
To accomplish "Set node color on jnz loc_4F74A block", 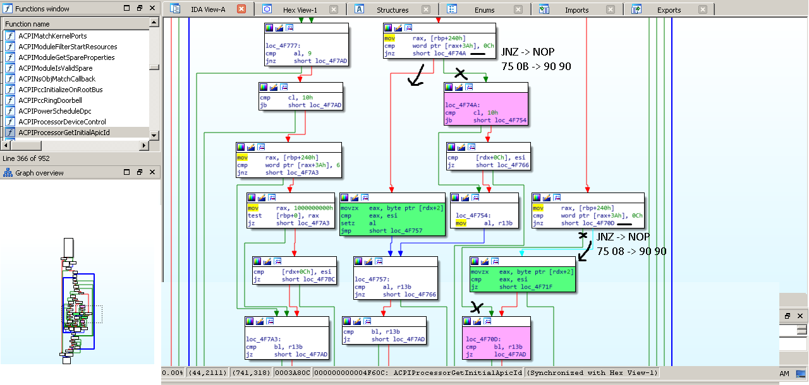I will point(389,28).
